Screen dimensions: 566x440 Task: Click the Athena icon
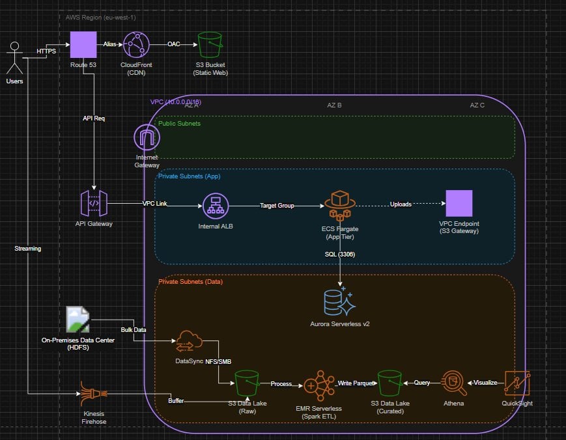coord(453,384)
